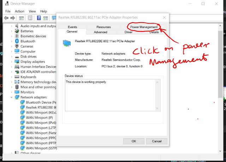The height and width of the screenshot is (162, 226).
Task: Select the General tab
Action: pos(72,32)
